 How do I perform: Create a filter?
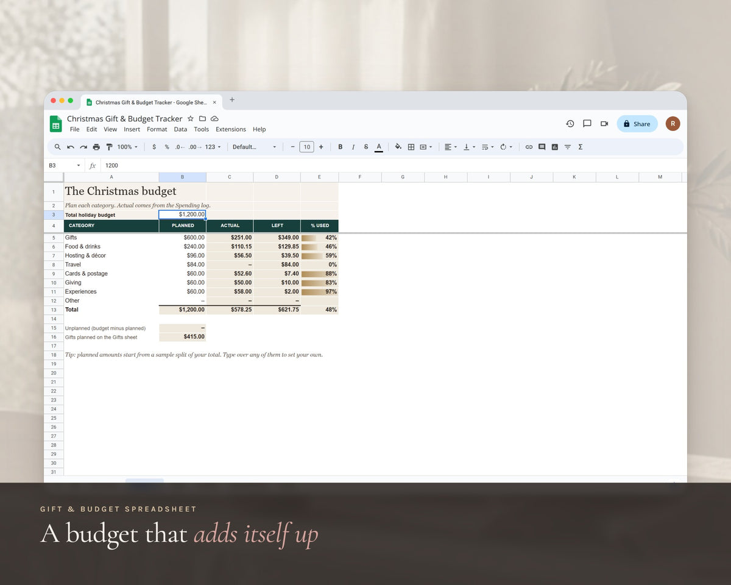click(568, 147)
